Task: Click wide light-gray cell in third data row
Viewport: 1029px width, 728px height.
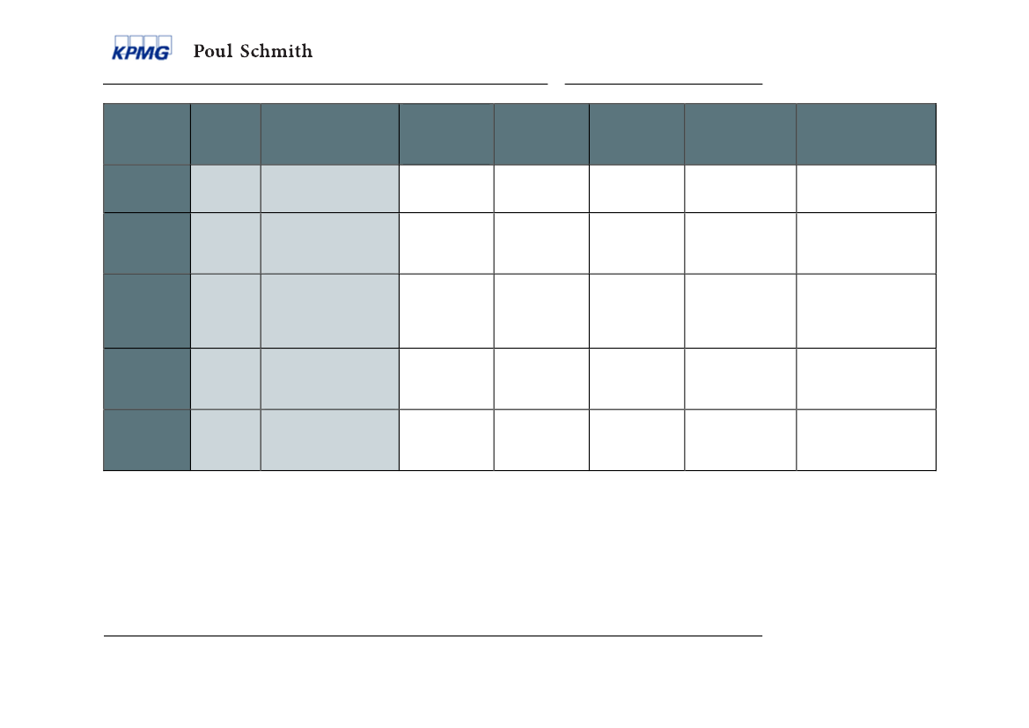Action: pos(330,311)
